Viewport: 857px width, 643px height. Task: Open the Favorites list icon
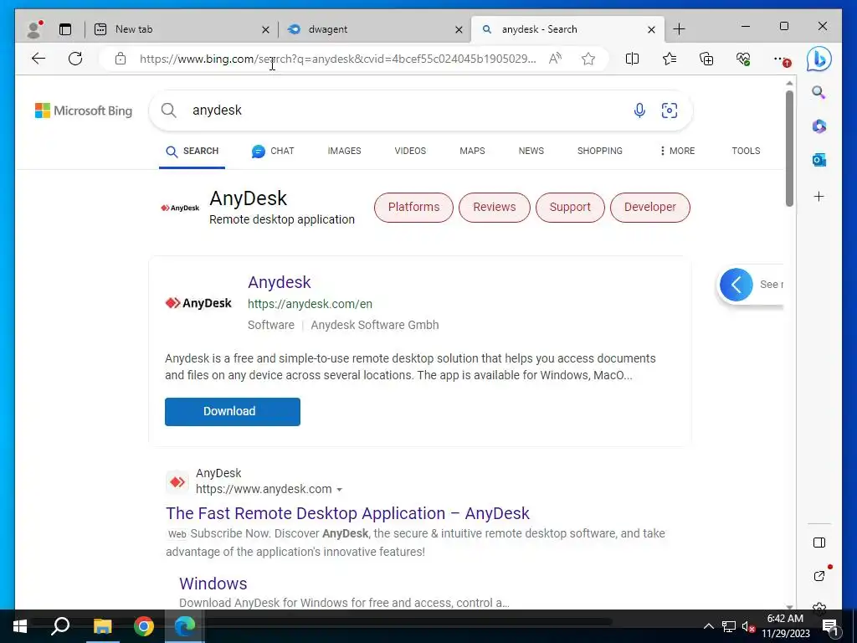pyautogui.click(x=669, y=59)
